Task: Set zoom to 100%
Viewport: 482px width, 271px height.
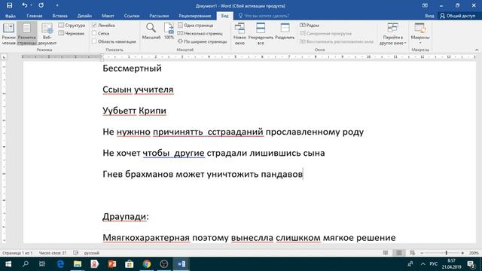Action: 169,32
